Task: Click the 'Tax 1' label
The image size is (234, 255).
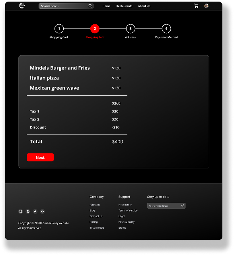Action: click(x=34, y=111)
